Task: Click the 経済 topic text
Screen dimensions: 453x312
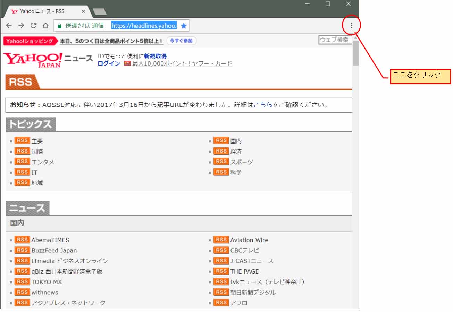Action: click(x=236, y=151)
